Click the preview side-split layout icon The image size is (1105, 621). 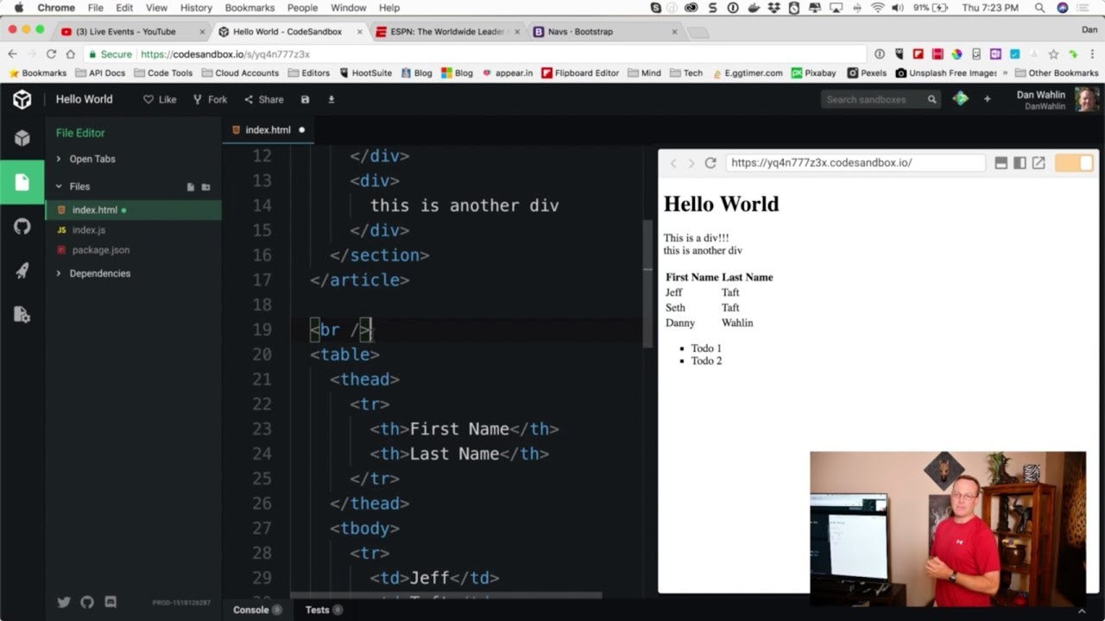[x=1020, y=163]
